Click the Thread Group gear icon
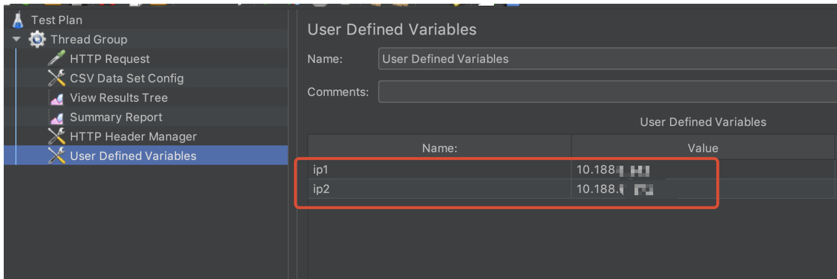Viewport: 837px width, 279px height. click(x=37, y=39)
